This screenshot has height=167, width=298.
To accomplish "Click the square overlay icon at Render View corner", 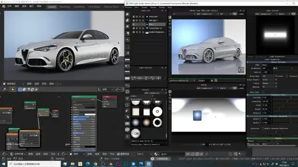I will [241, 70].
